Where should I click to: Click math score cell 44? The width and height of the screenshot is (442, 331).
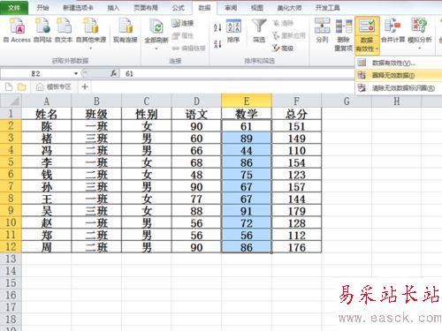247,150
